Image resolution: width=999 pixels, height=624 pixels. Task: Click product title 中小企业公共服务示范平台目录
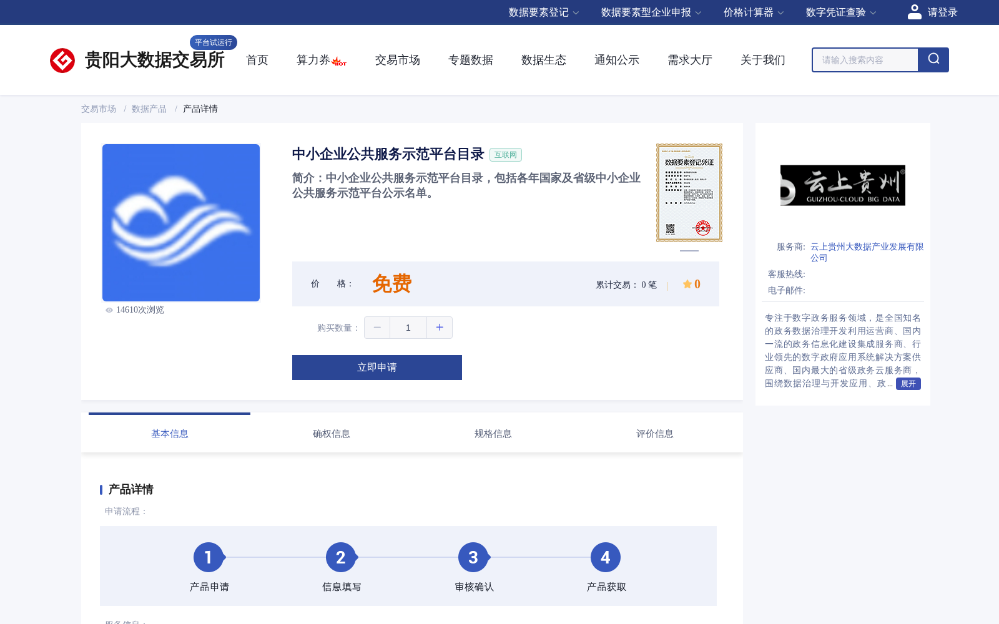click(x=388, y=154)
